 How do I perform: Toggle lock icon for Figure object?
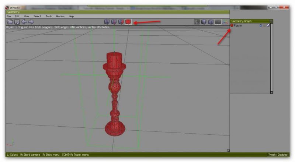(264, 25)
